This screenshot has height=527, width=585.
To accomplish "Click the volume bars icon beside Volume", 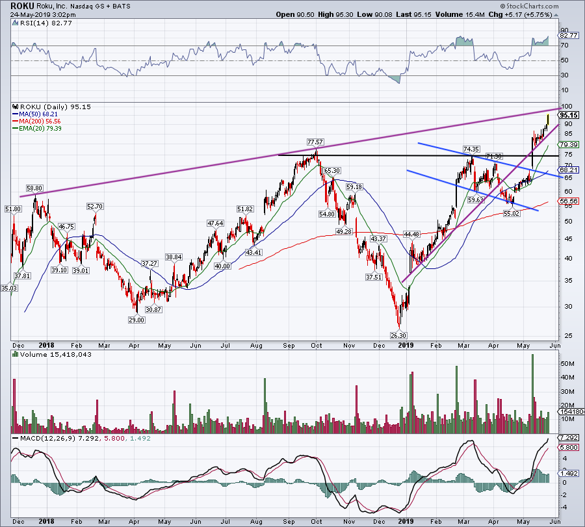I will pyautogui.click(x=16, y=354).
